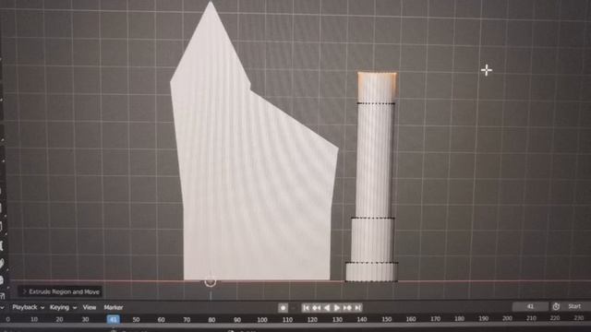The width and height of the screenshot is (591, 332).
Task: Select the blue frame 41 playhead marker
Action: pos(114,320)
